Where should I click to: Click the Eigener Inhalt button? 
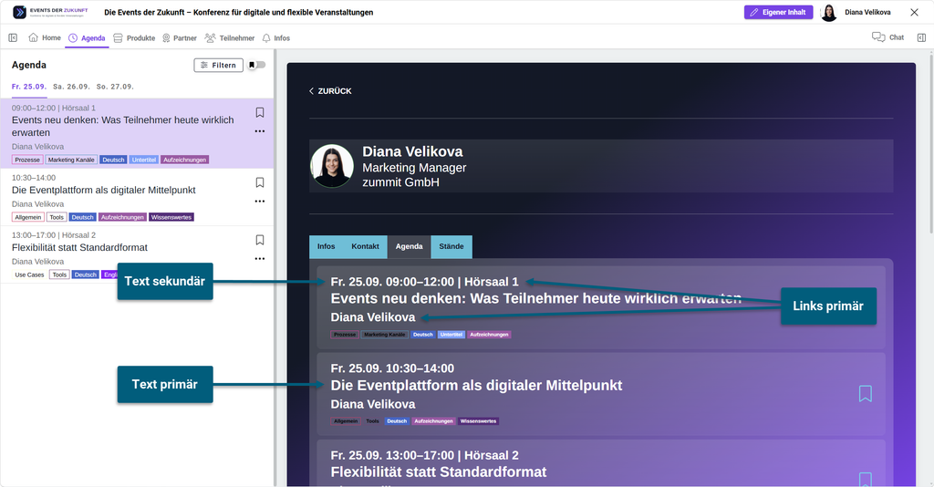pyautogui.click(x=778, y=12)
